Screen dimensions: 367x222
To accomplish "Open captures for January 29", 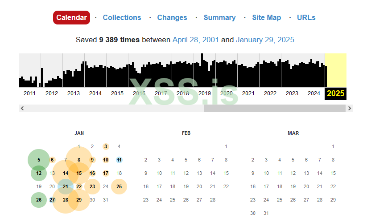I will coord(79,200).
